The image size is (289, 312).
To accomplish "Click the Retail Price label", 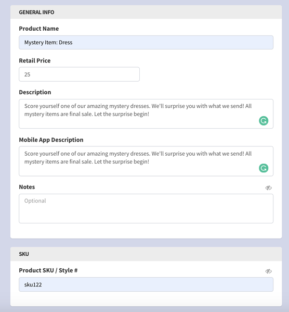I will pos(35,60).
